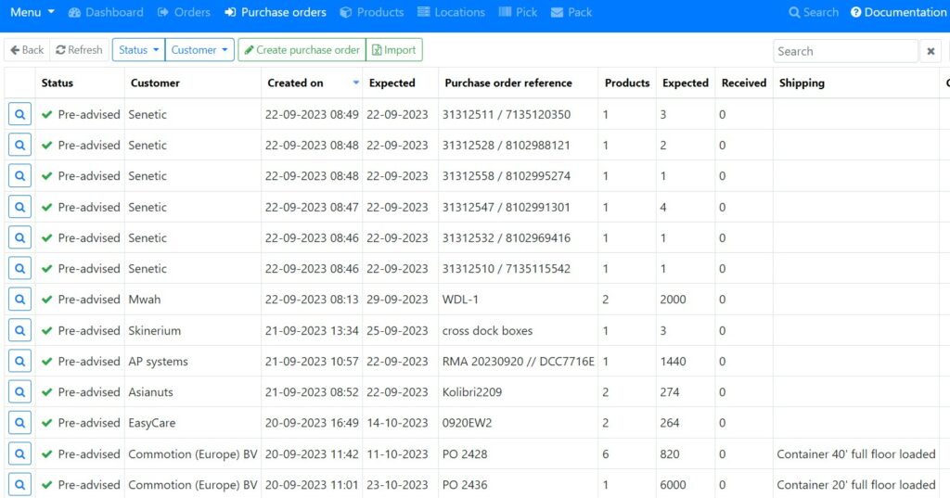950x498 pixels.
Task: Open the Orders section
Action: click(184, 12)
